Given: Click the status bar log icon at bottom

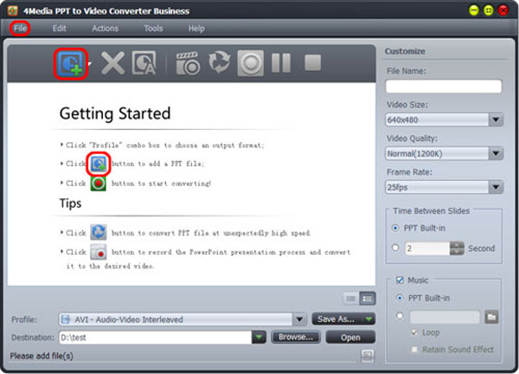Looking at the screenshot, I should 368,356.
